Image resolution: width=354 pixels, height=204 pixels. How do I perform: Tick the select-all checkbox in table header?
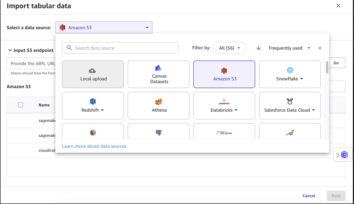(x=20, y=105)
